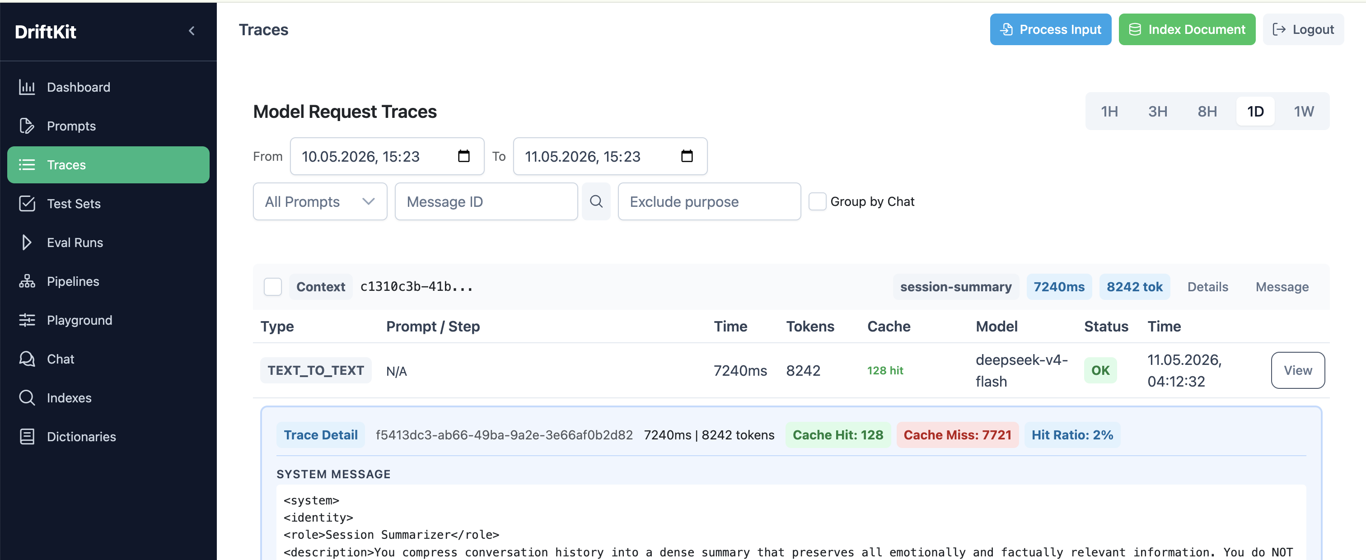Open the To date calendar picker icon
The height and width of the screenshot is (560, 1366).
pos(687,156)
